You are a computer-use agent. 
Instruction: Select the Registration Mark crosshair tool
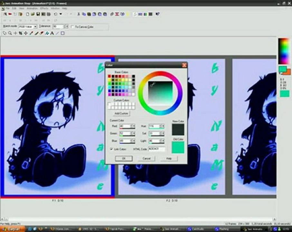pyautogui.click(x=15, y=33)
